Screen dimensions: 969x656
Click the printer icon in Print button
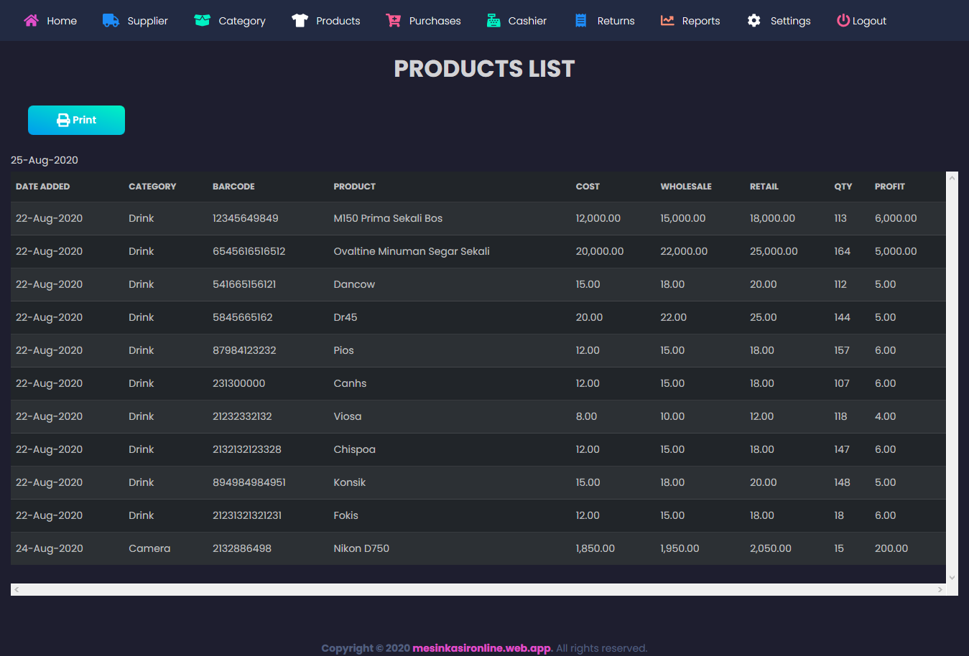pyautogui.click(x=63, y=120)
